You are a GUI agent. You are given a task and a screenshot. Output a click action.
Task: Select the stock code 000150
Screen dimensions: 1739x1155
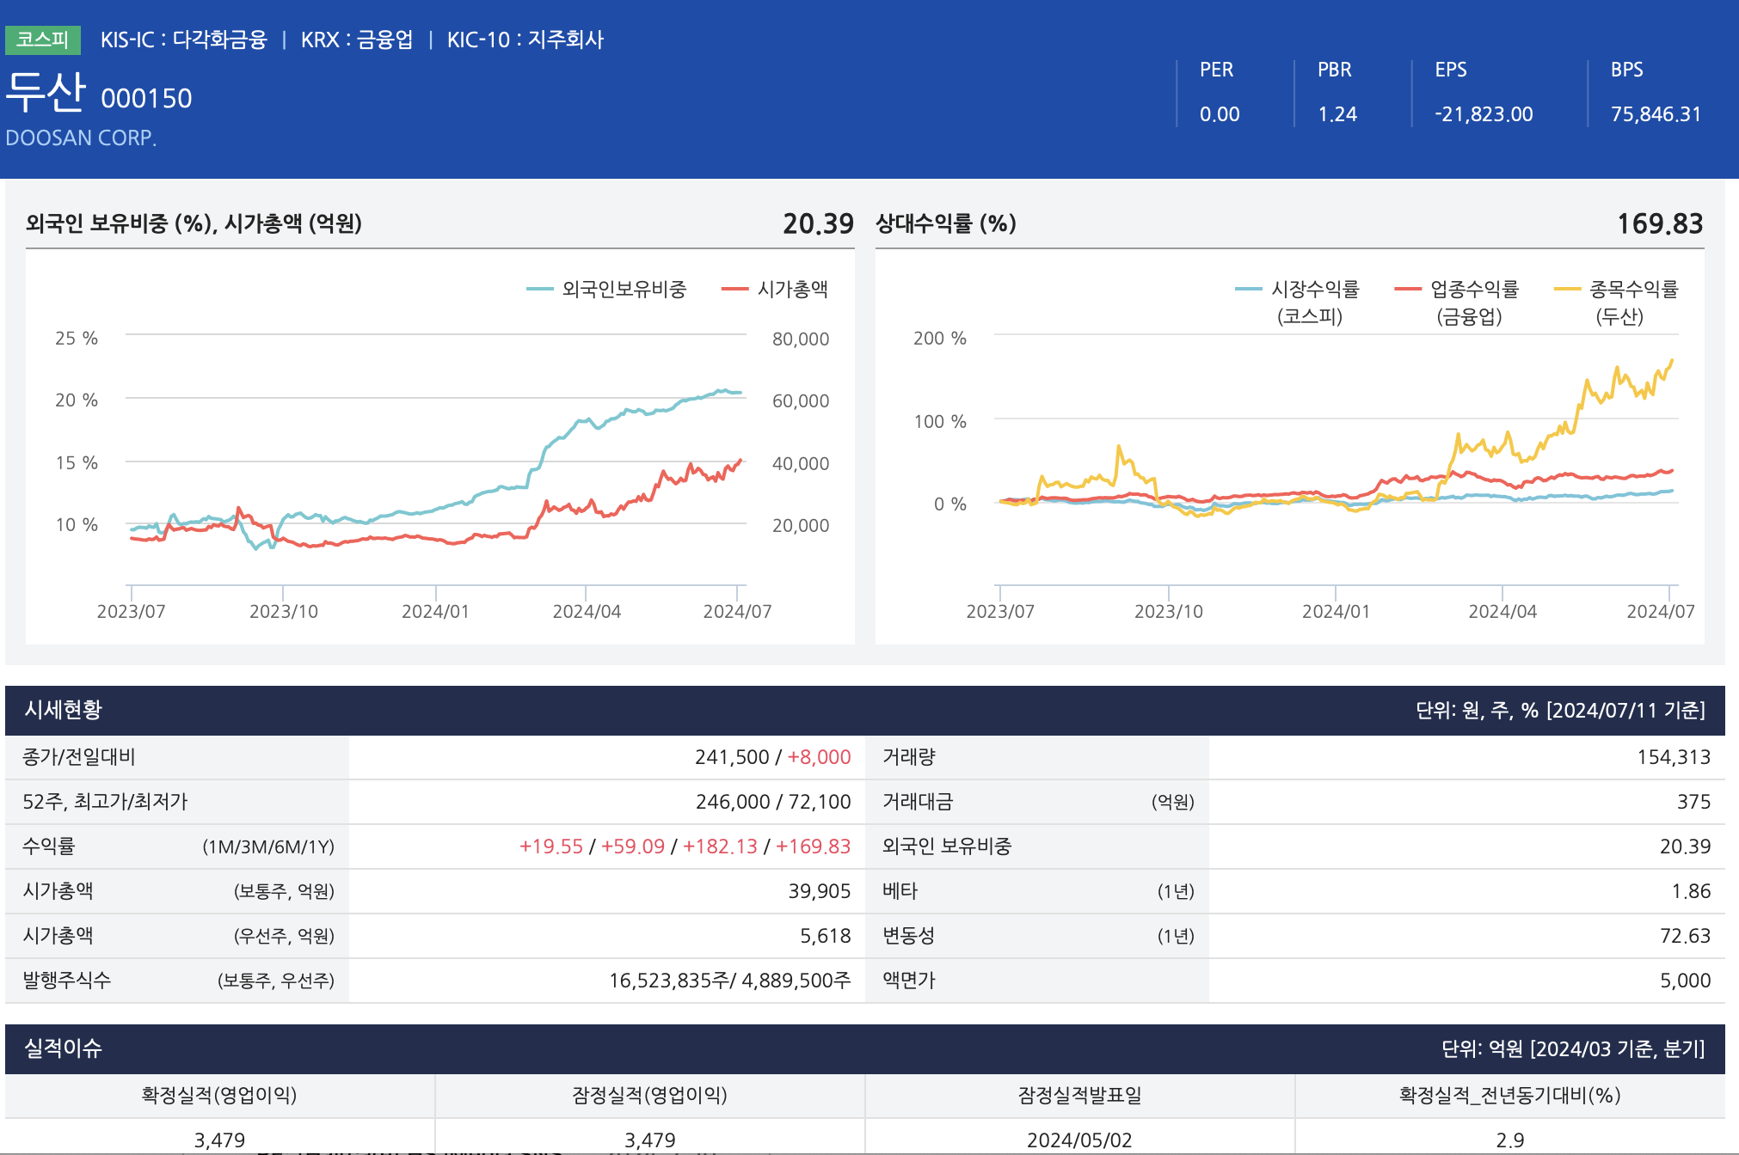point(146,99)
